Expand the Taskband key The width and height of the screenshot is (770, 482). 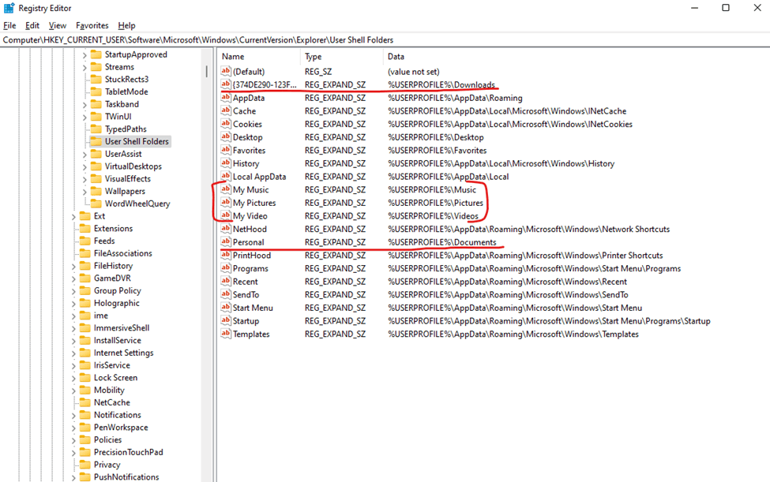click(x=85, y=104)
